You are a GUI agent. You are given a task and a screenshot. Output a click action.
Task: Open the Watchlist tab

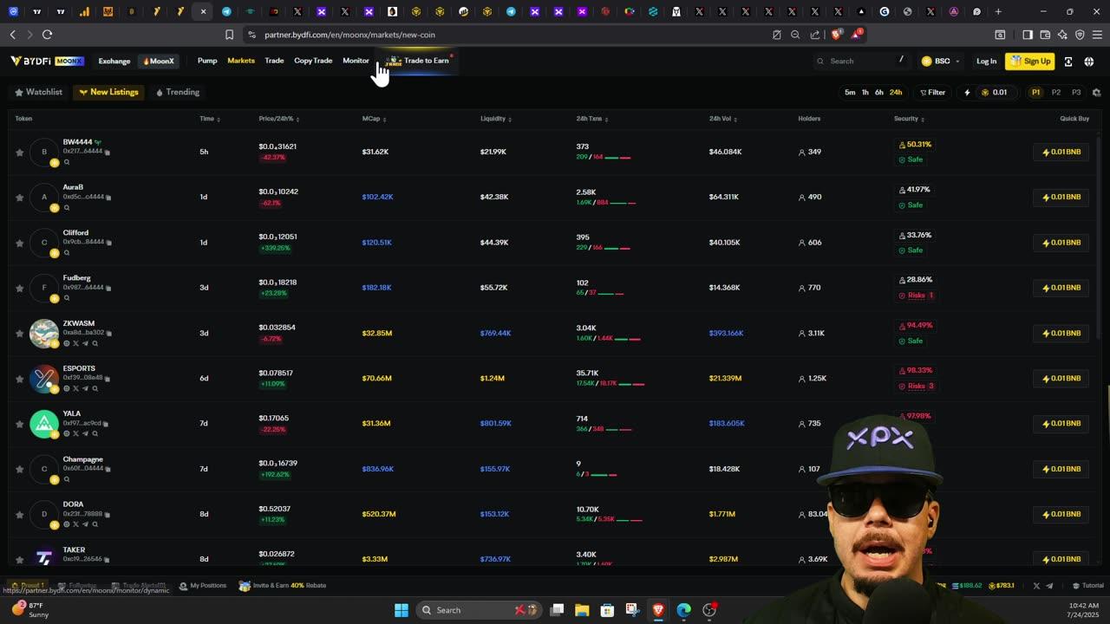click(39, 92)
